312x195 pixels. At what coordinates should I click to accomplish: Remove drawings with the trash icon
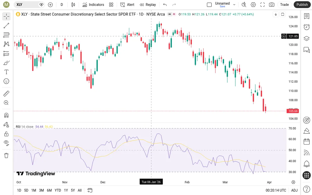[x=6, y=155]
